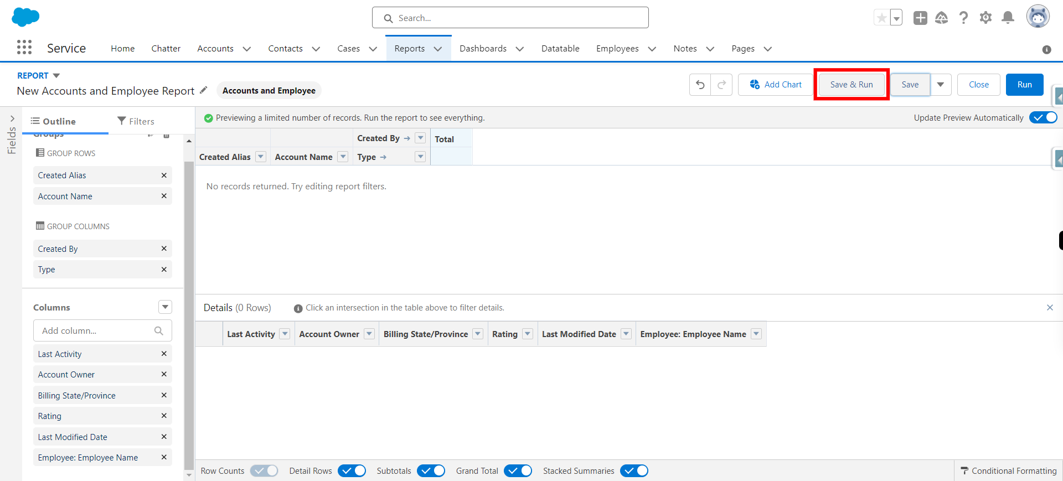
Task: Toggle the Detail Rows switch
Action: click(x=352, y=470)
